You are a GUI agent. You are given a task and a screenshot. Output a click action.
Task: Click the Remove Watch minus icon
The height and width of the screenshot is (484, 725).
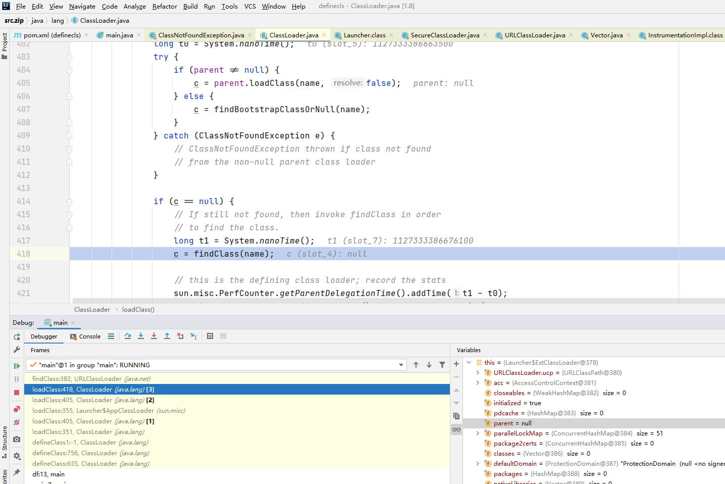[456, 377]
